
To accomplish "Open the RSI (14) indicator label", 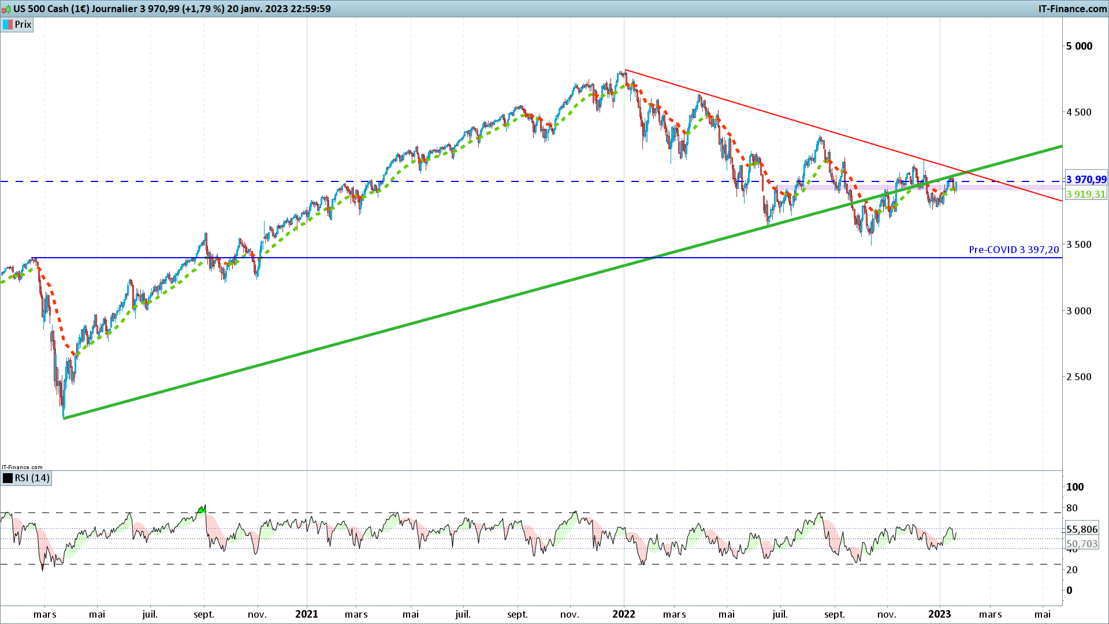I will pos(32,478).
